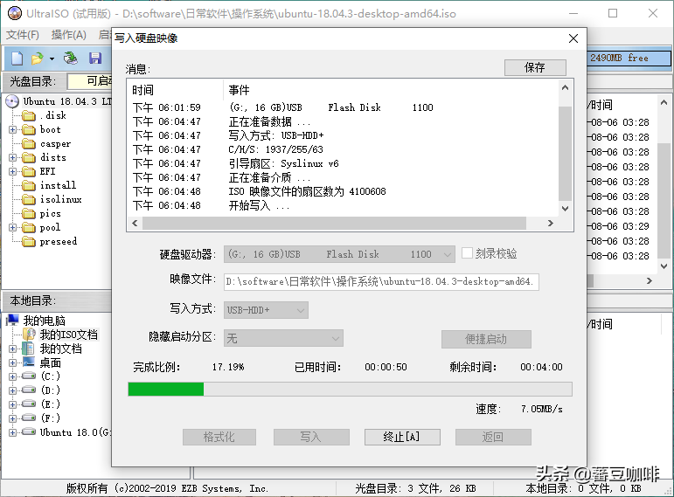674x497 pixels.
Task: Open the 硬盘驱动器 drive dropdown
Action: [339, 254]
